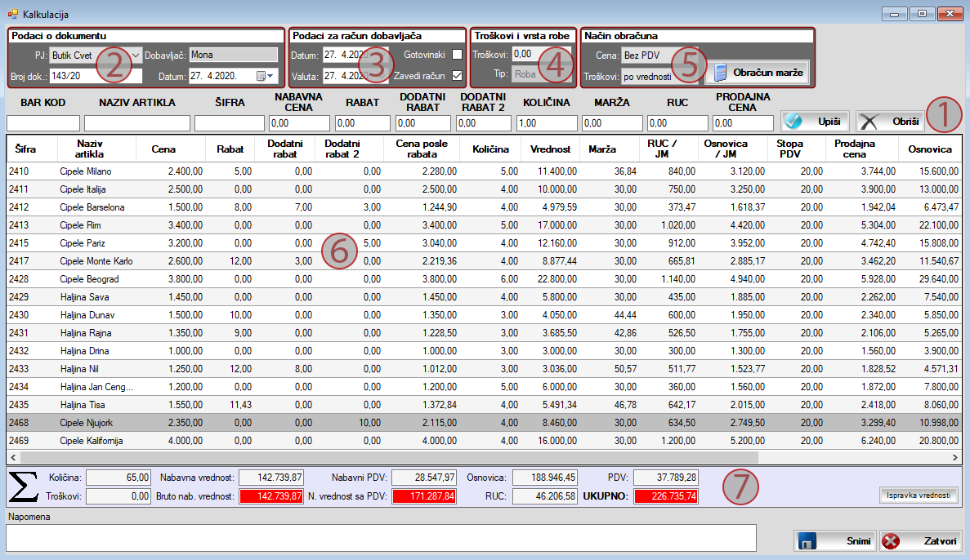Screen dimensions: 970x560
Task: Click the KOLIČINA input field
Action: [x=547, y=123]
